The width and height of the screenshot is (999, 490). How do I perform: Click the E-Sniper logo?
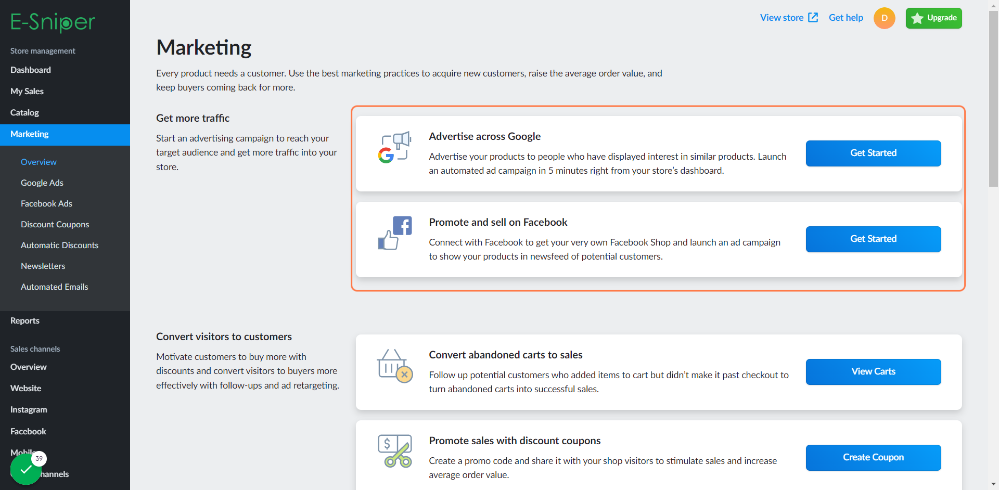point(53,22)
